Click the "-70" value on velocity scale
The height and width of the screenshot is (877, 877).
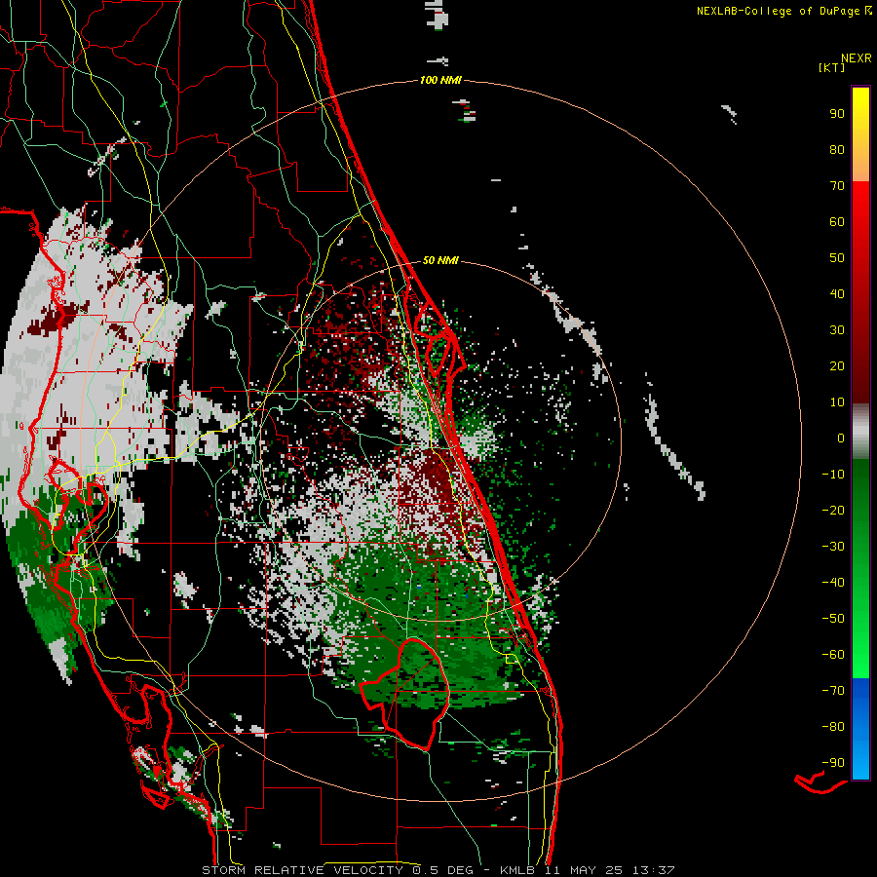click(833, 691)
